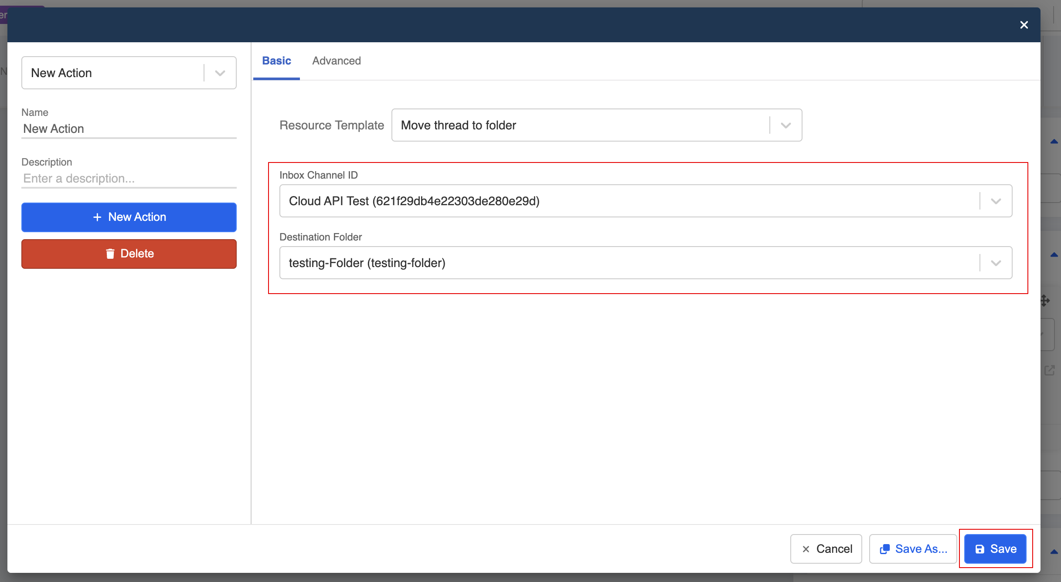Click the floppy disk Save icon
Image resolution: width=1061 pixels, height=582 pixels.
(980, 549)
